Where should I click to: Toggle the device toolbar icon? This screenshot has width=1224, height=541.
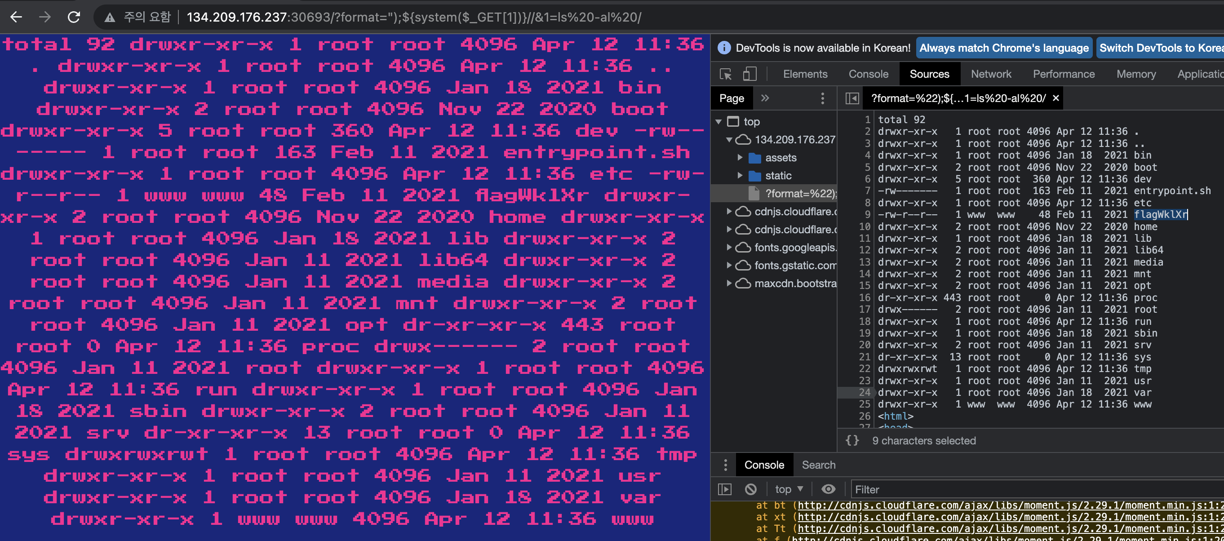(x=749, y=74)
